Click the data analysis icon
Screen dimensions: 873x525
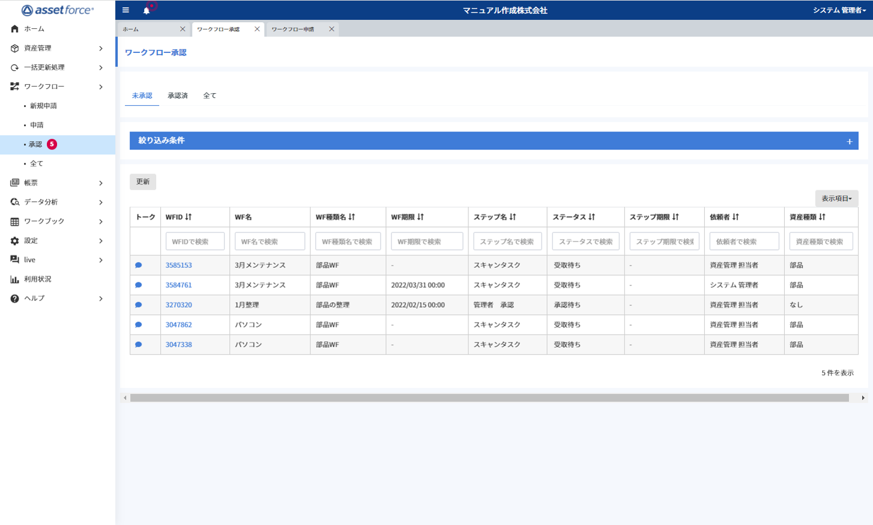pos(14,202)
